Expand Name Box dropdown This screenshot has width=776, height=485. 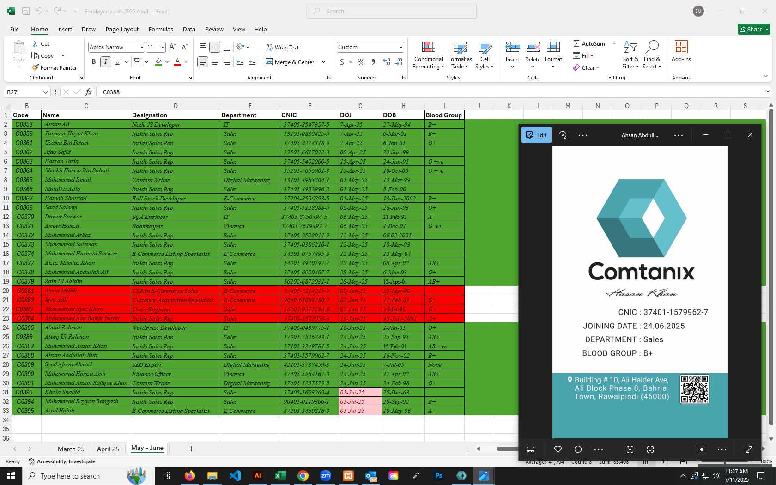(x=45, y=92)
